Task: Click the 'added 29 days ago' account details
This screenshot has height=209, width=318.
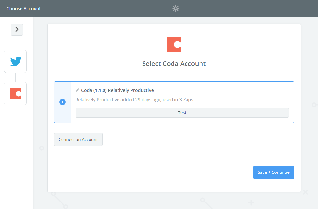Action: [134, 100]
